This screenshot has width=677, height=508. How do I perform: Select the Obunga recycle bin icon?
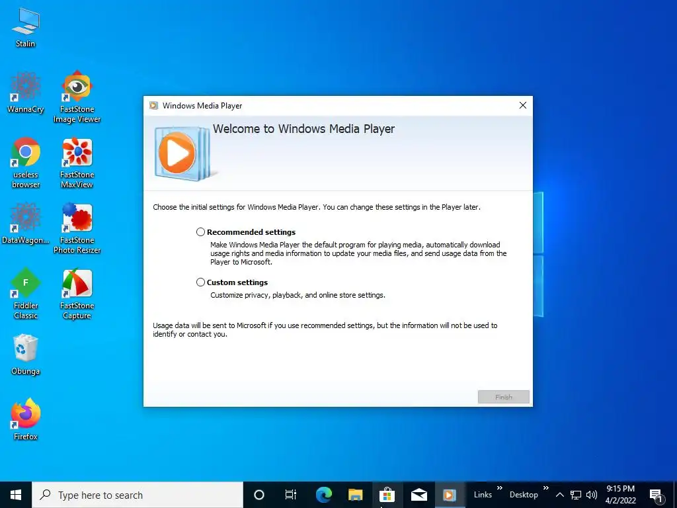(26, 355)
